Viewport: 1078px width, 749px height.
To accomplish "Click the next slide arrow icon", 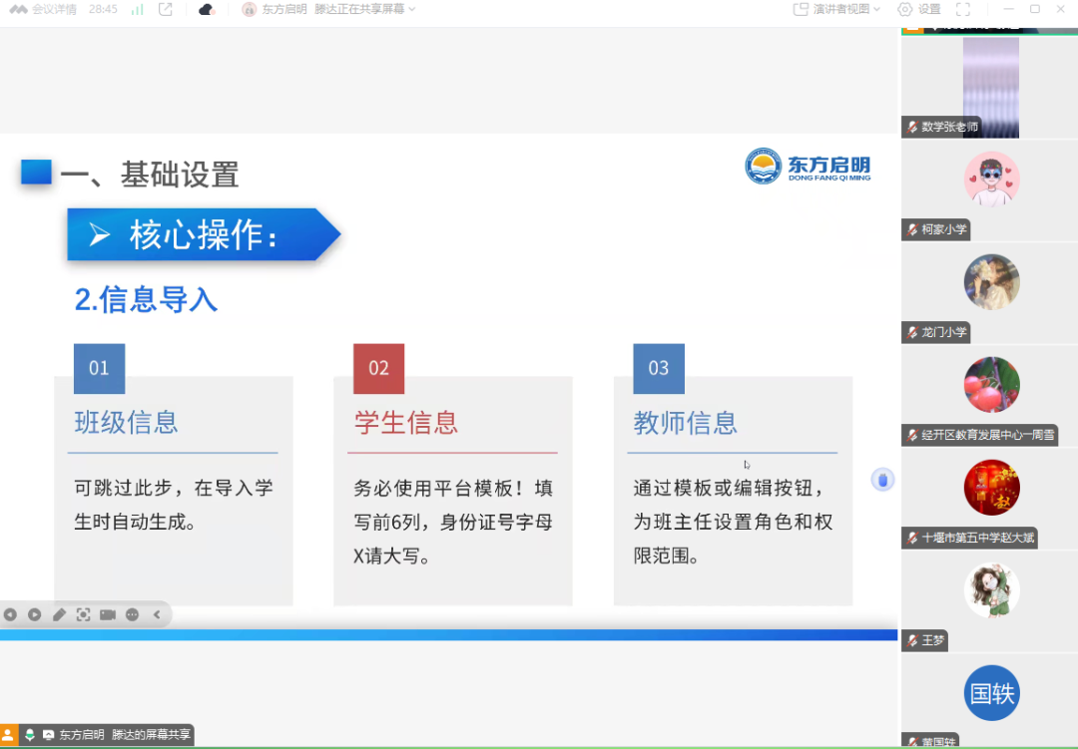I will 34,614.
